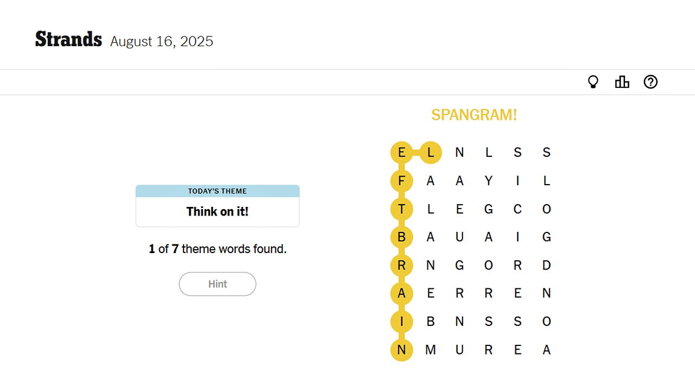
Task: Open the help question mark icon
Action: (650, 82)
